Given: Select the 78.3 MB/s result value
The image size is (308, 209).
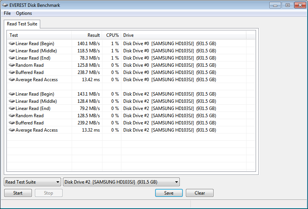Looking at the screenshot, I should coord(90,58).
